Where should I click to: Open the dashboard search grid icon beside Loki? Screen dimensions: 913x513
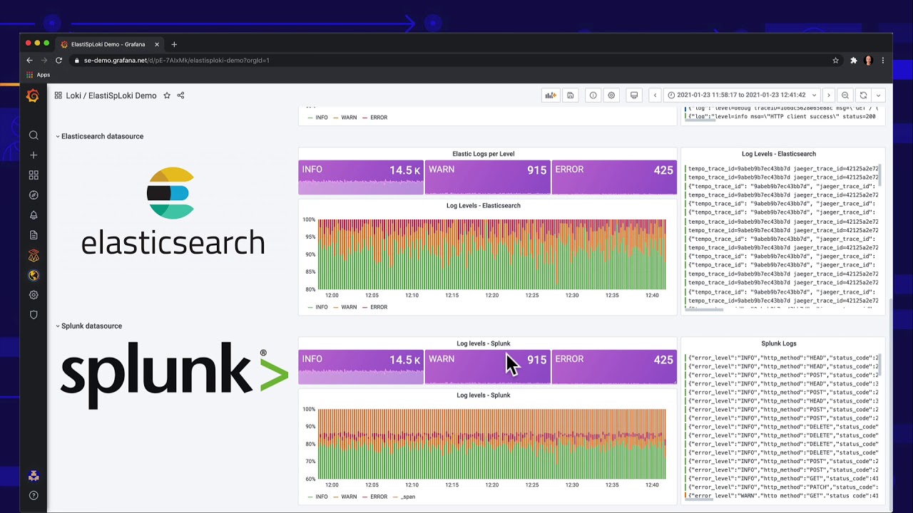(x=58, y=95)
